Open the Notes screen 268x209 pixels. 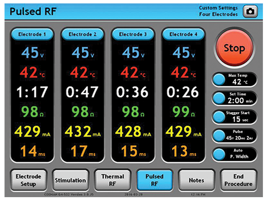coord(196,180)
